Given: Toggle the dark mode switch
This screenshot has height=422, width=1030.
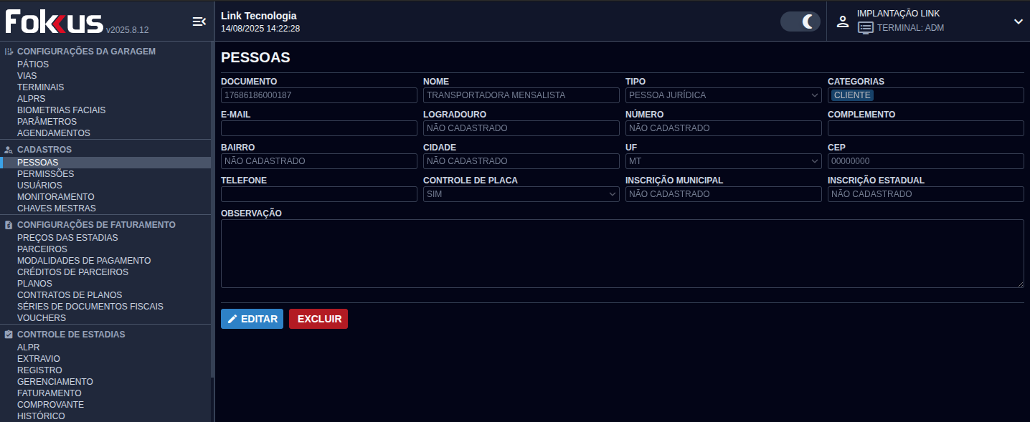Looking at the screenshot, I should pos(800,21).
